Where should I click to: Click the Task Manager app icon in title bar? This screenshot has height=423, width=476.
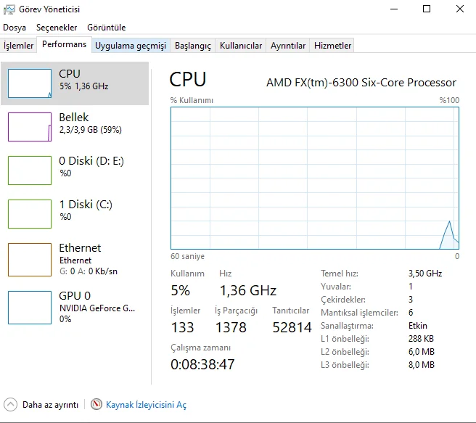tap(9, 9)
